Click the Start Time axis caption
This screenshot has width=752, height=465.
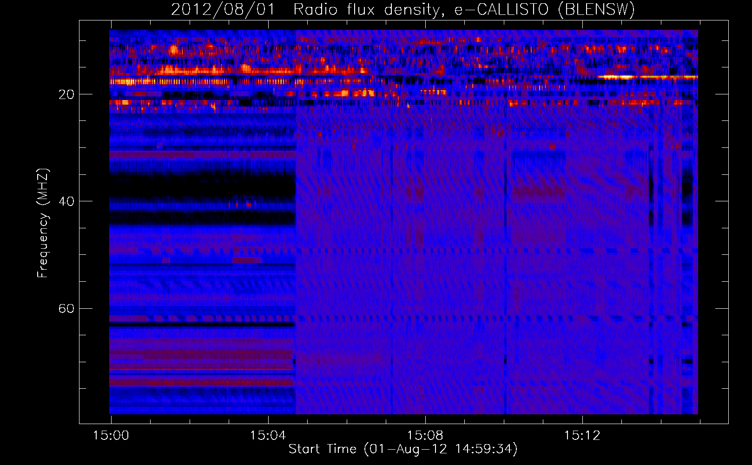(x=403, y=449)
